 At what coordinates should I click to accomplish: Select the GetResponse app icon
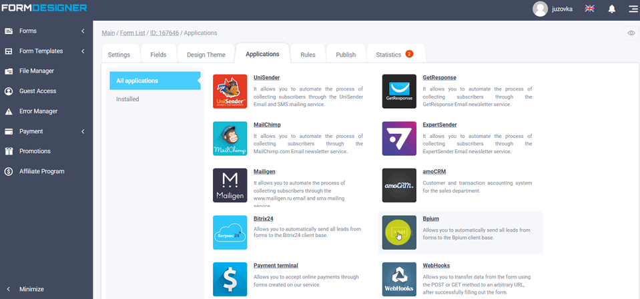[399, 91]
